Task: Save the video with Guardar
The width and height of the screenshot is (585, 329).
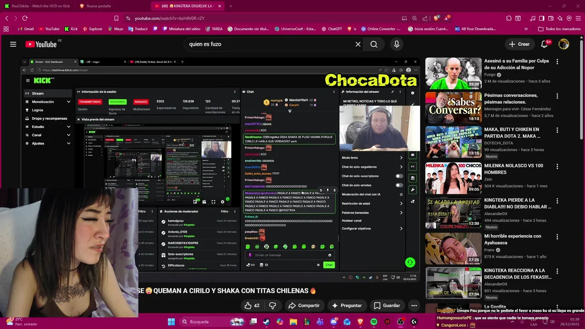Action: [387, 306]
